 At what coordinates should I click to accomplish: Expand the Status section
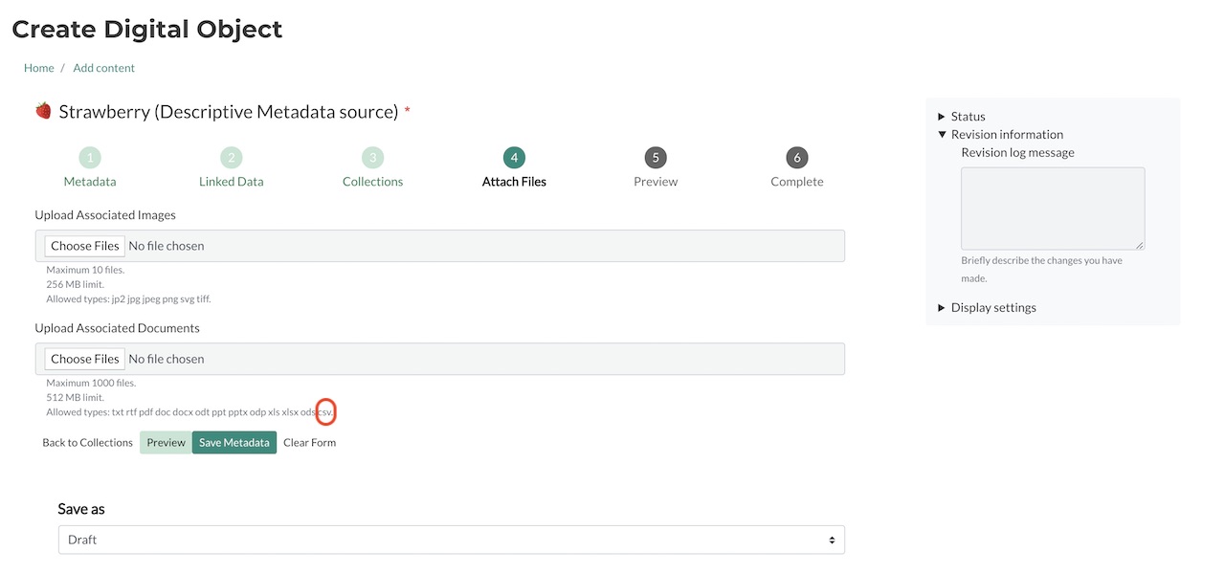click(x=968, y=117)
